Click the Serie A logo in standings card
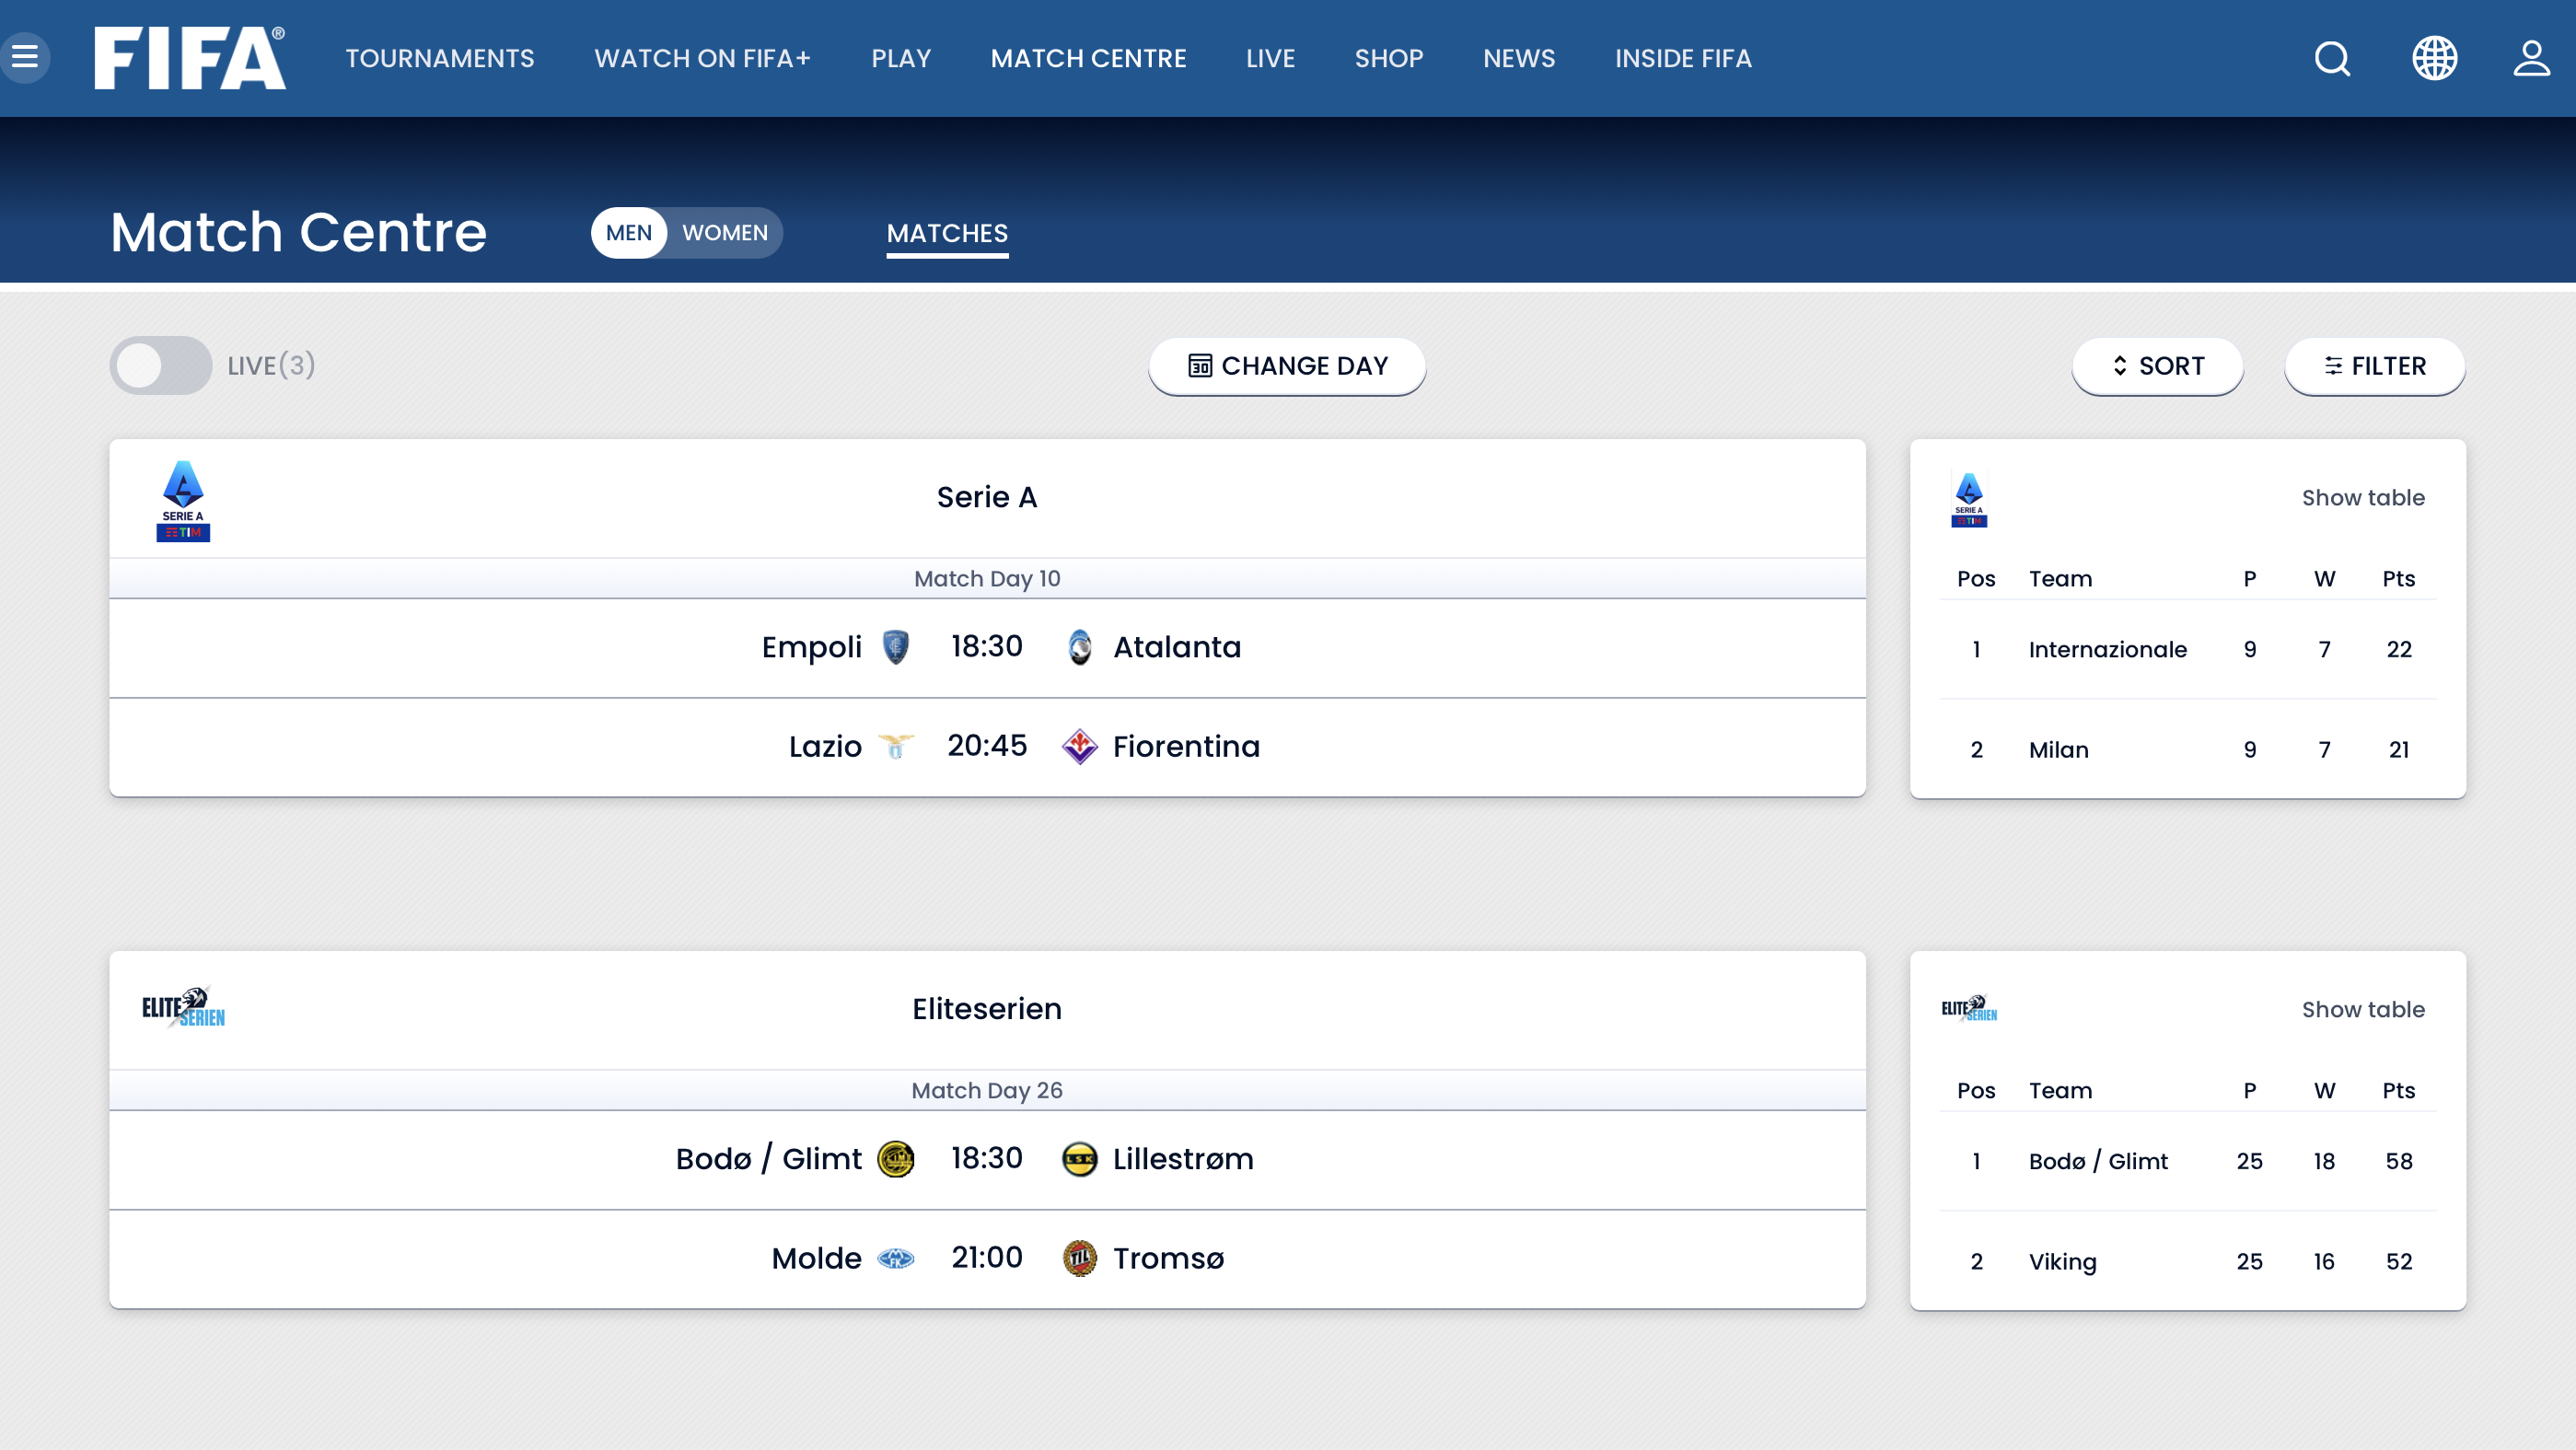Screen dimensions: 2576x1450 click(x=1969, y=499)
